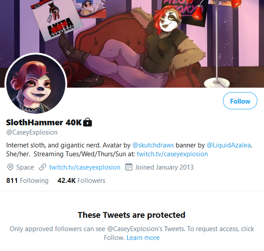264x251 pixels.
Task: Open the twitch.tv/caseyexplosion website link below bio
Action: (85, 167)
